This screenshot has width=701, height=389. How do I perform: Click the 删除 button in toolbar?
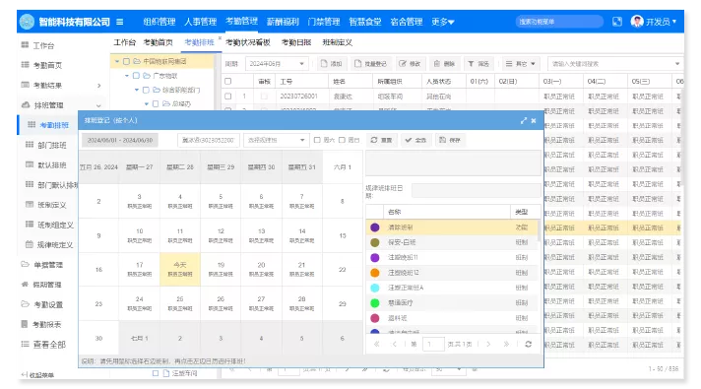tap(444, 64)
